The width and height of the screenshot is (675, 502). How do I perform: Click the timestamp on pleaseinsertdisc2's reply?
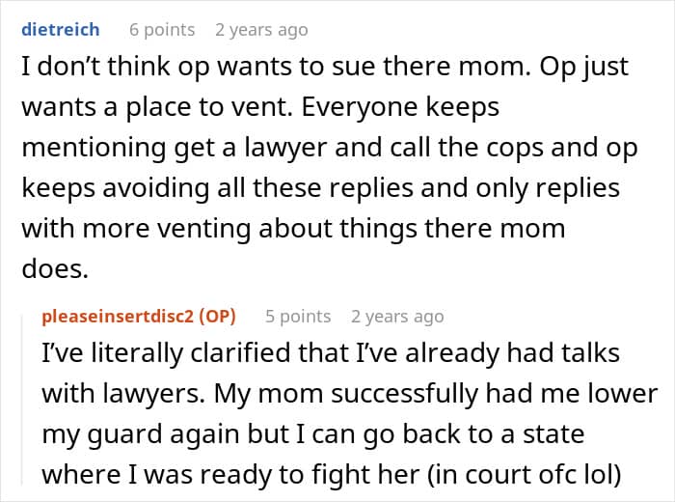click(397, 317)
